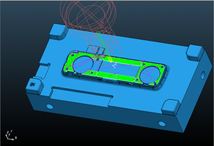Select the raised corner pad nearest the front-right hole
This screenshot has height=146, width=214.
coord(171,107)
